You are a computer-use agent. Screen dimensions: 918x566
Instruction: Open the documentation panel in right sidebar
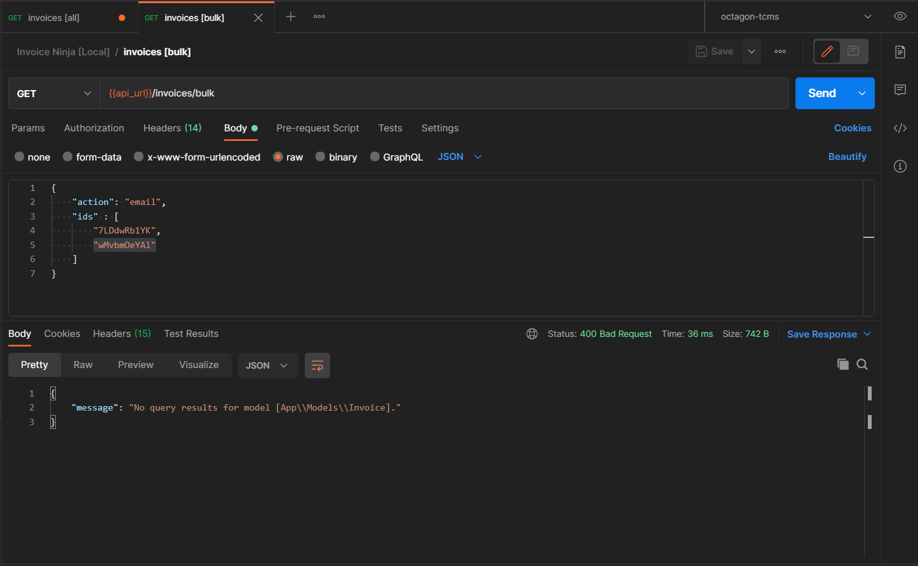pos(900,52)
